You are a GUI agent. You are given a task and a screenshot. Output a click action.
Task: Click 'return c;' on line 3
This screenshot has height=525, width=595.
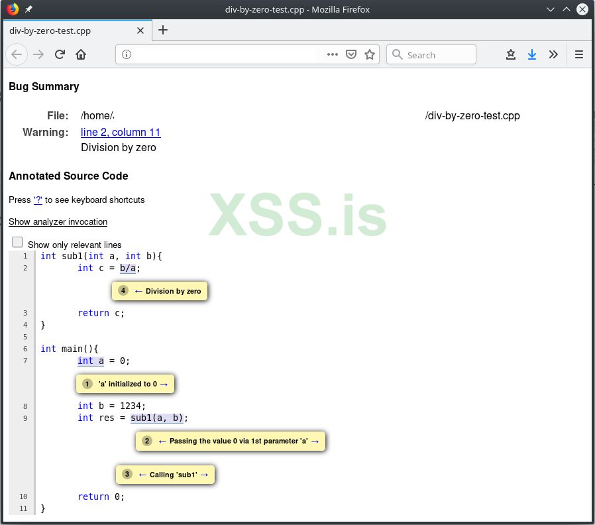pos(101,313)
